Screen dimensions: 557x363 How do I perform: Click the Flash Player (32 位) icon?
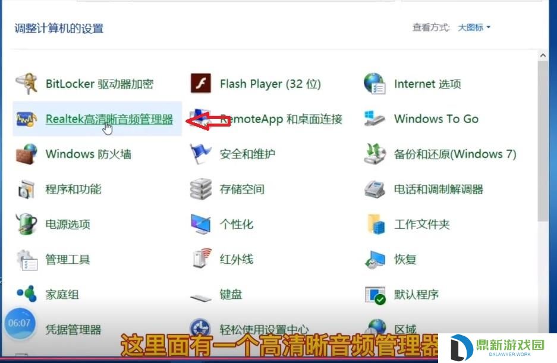201,83
